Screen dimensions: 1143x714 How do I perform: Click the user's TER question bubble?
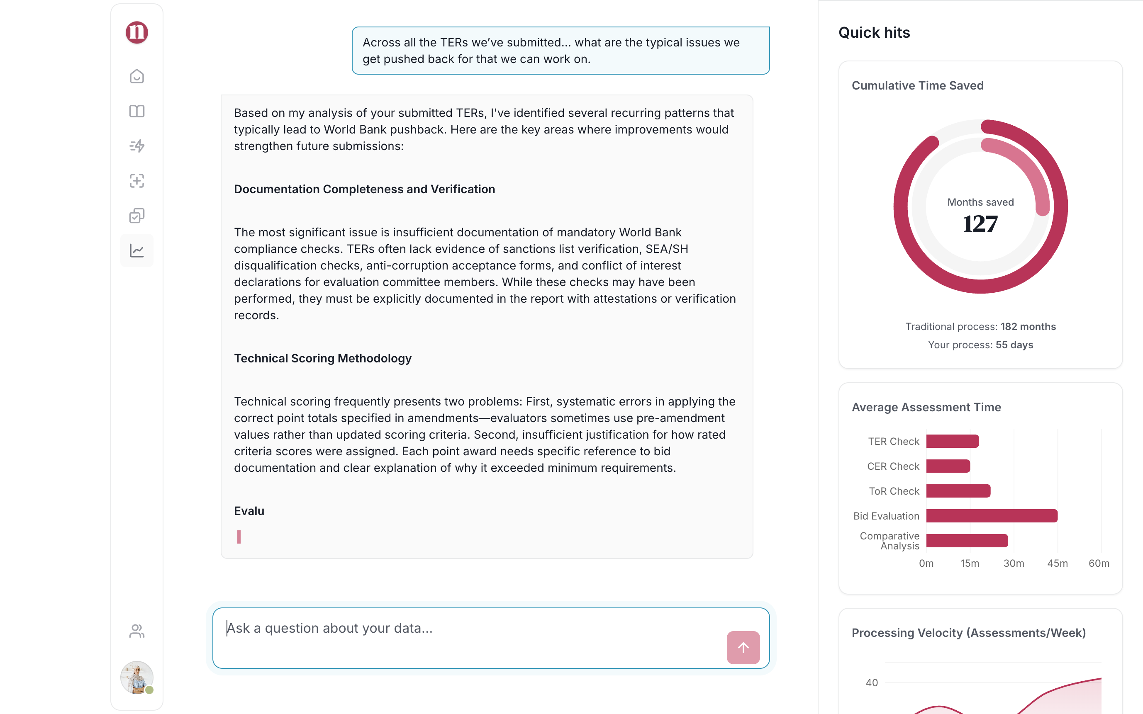pyautogui.click(x=560, y=51)
